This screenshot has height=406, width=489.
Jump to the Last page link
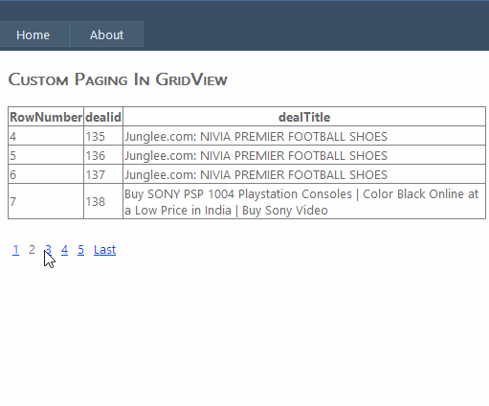click(x=104, y=250)
